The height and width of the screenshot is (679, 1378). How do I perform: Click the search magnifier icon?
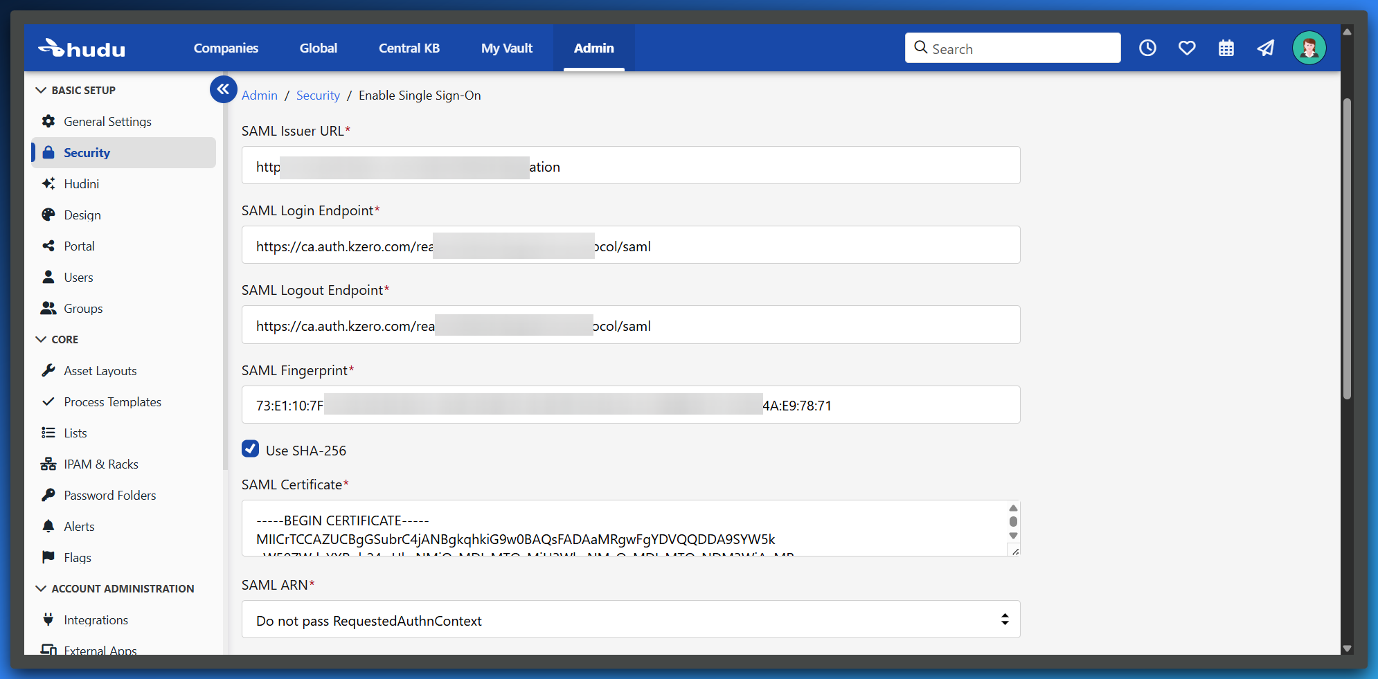tap(921, 47)
